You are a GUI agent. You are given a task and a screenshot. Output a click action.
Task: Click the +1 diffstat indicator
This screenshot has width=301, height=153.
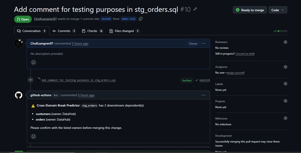(x=280, y=31)
